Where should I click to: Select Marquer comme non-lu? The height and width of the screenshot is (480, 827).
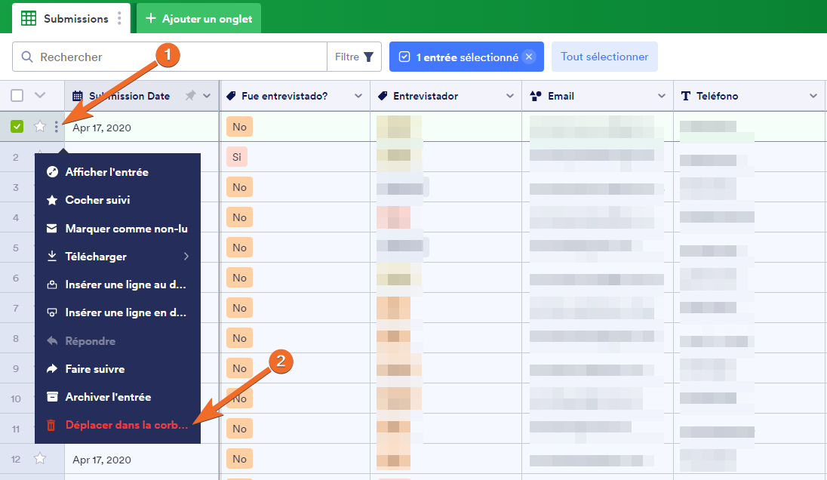[118, 229]
